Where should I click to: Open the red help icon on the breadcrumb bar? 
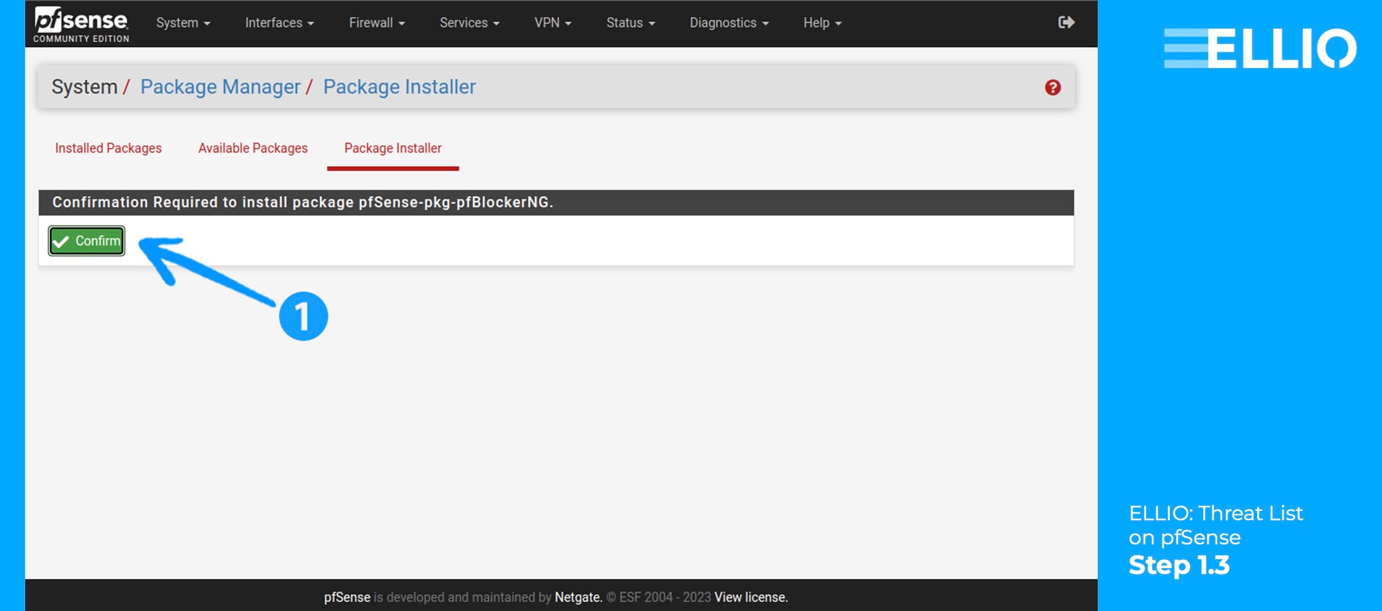(x=1053, y=87)
